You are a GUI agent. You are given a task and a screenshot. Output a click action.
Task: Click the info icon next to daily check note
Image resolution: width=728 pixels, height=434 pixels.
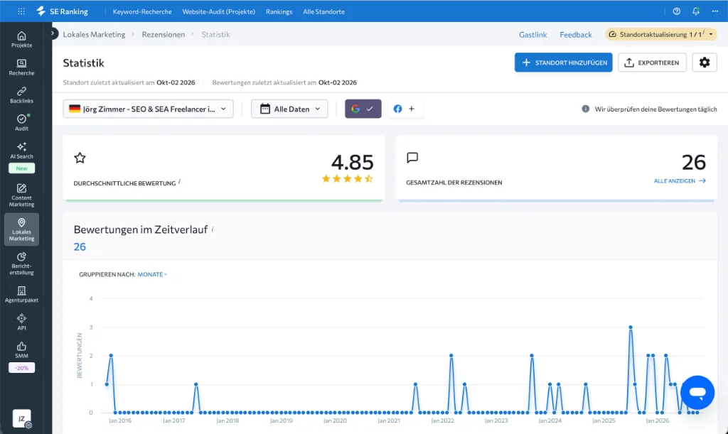click(x=586, y=109)
